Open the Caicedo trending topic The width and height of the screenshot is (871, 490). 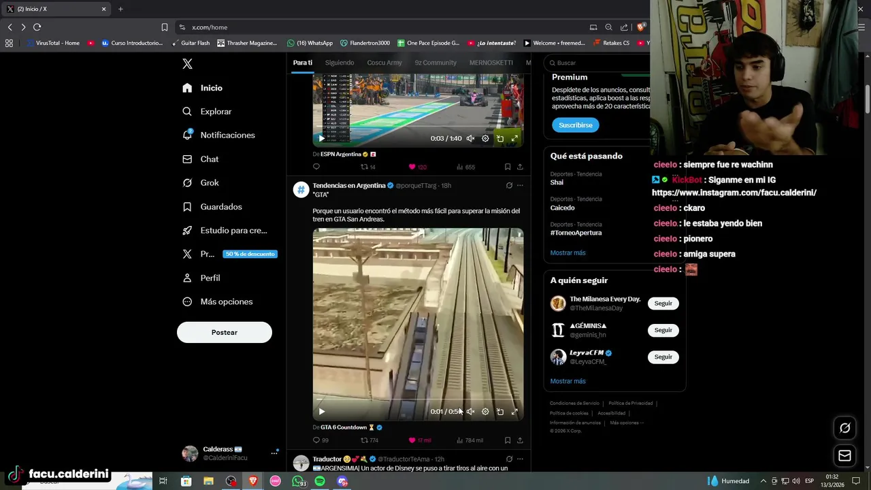[563, 208]
